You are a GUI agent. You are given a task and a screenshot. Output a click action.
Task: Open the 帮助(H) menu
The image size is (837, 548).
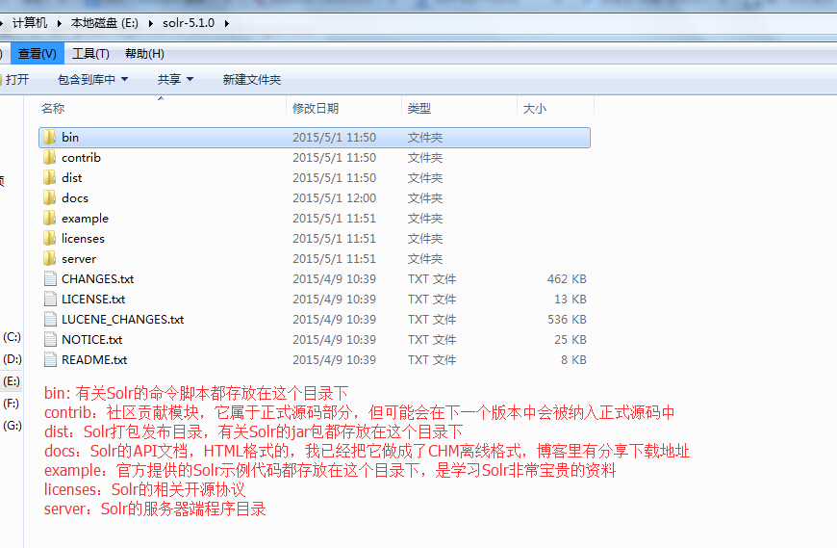pyautogui.click(x=144, y=54)
